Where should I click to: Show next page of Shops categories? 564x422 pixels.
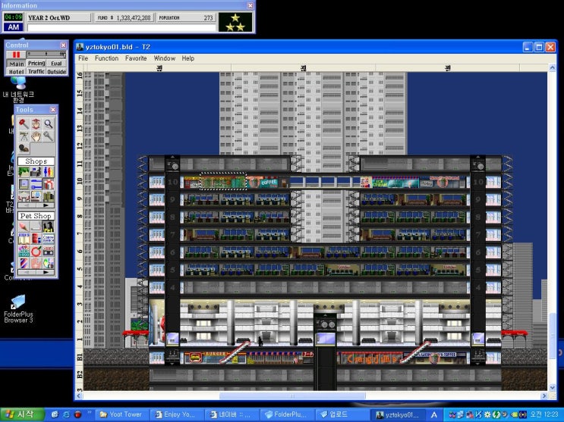tap(46, 205)
